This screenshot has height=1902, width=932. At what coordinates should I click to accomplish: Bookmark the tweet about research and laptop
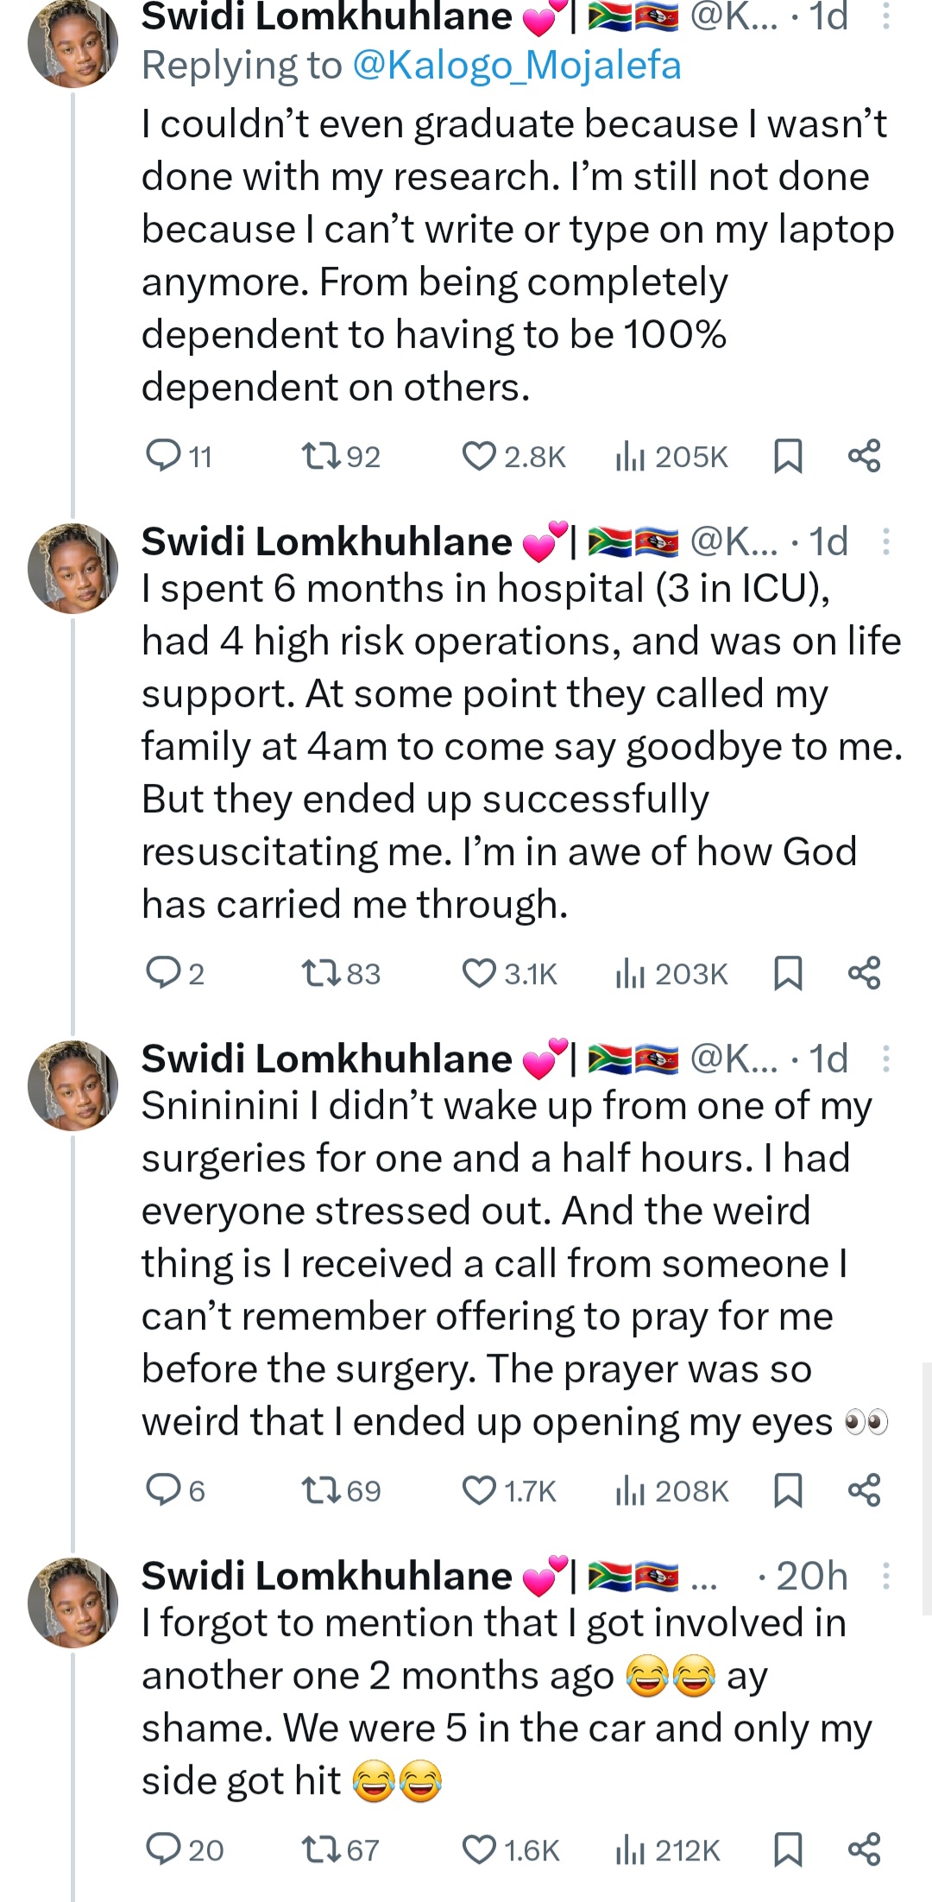(788, 455)
